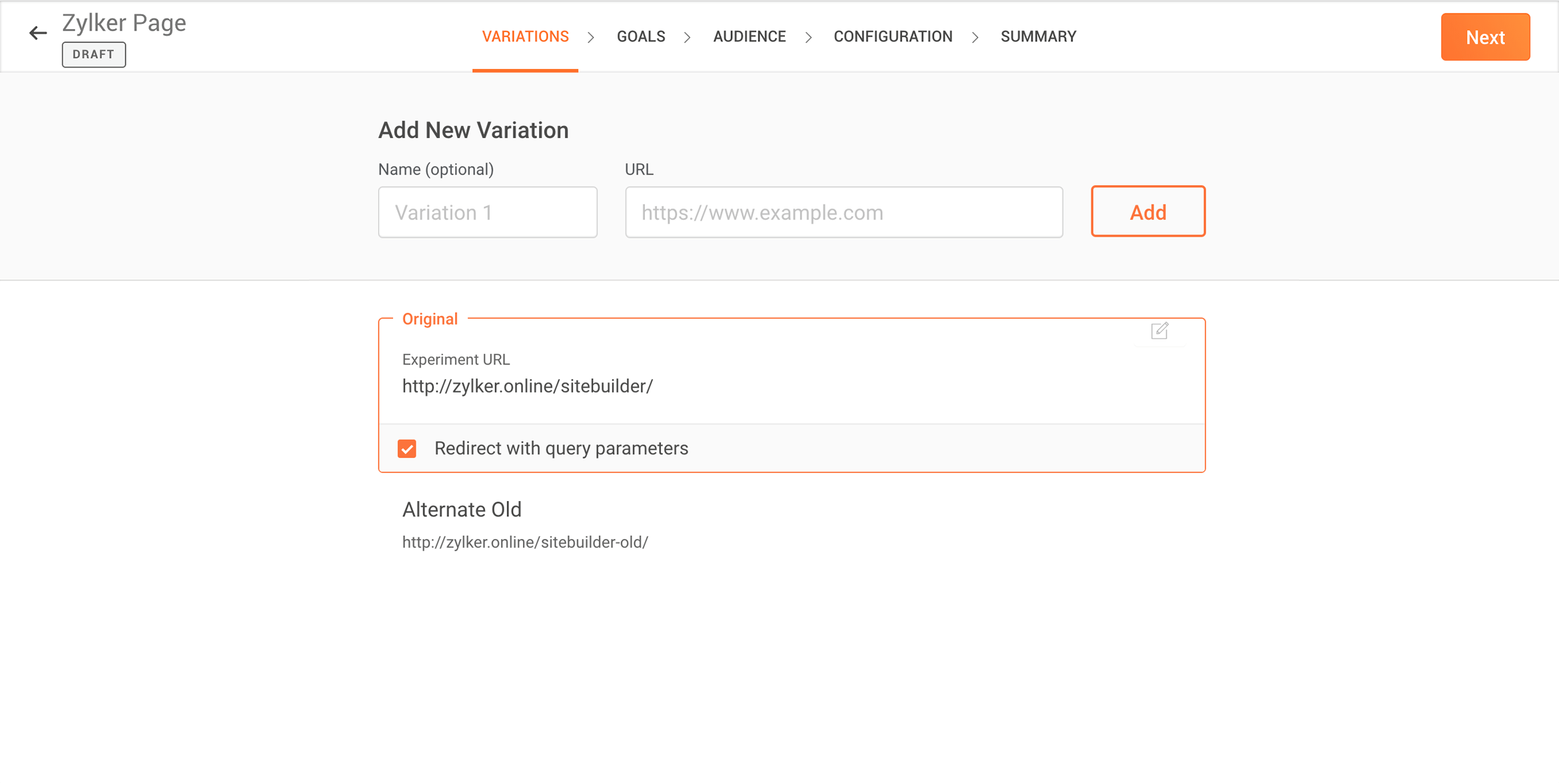Select the Alternate Old variation
The image size is (1559, 783).
point(462,510)
